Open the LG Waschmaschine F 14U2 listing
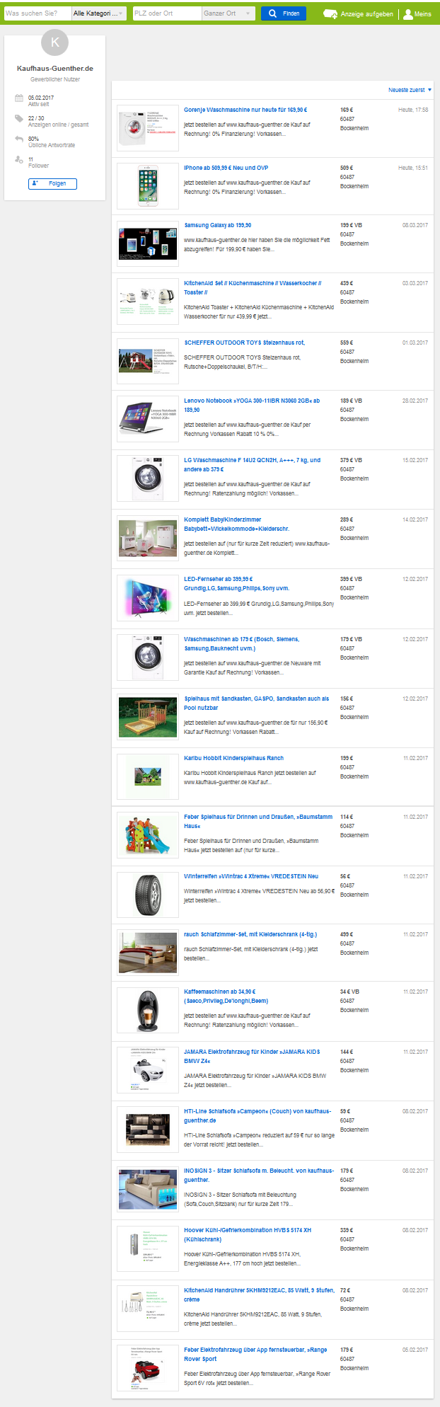This screenshot has width=440, height=1407. 253,464
